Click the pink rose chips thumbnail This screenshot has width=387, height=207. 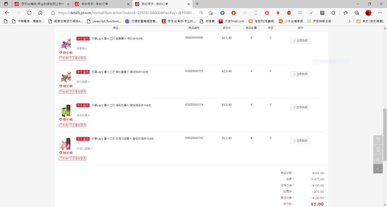(66, 144)
